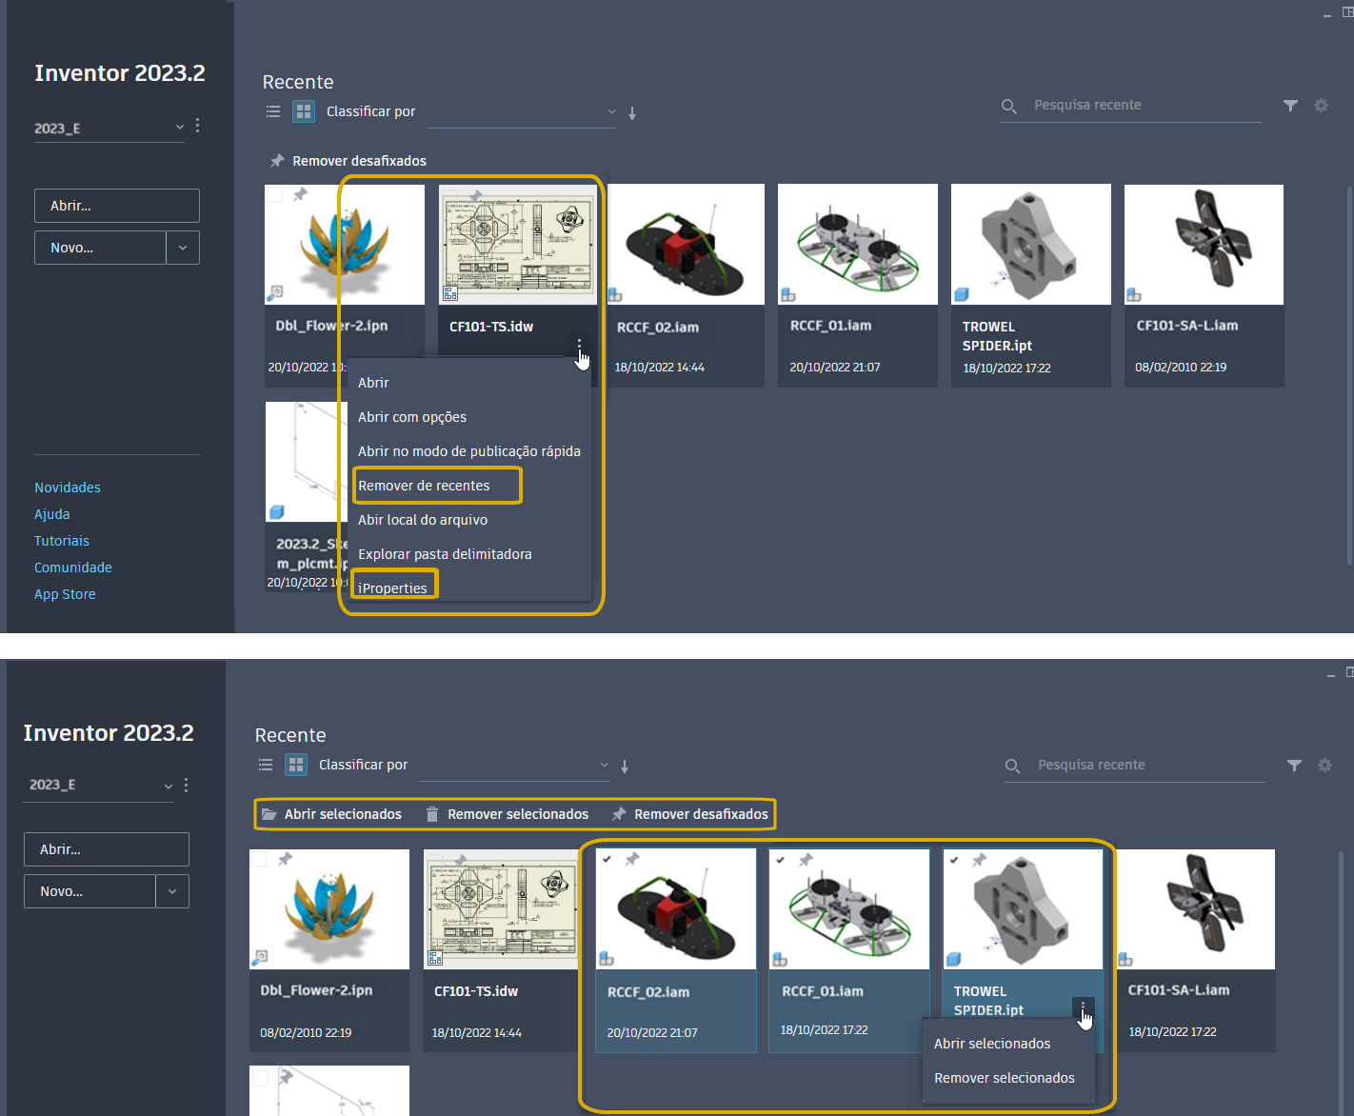The height and width of the screenshot is (1116, 1354).
Task: Pin CF101-TS.idw in the upper window
Action: point(475,195)
